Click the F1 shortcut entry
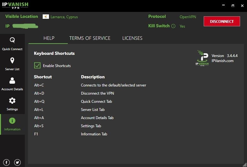The width and height of the screenshot is (247, 167). 36,134
